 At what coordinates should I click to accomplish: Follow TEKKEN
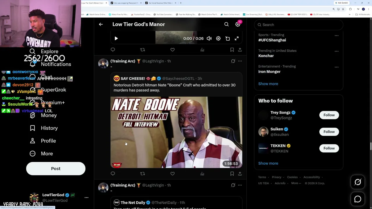click(x=329, y=148)
